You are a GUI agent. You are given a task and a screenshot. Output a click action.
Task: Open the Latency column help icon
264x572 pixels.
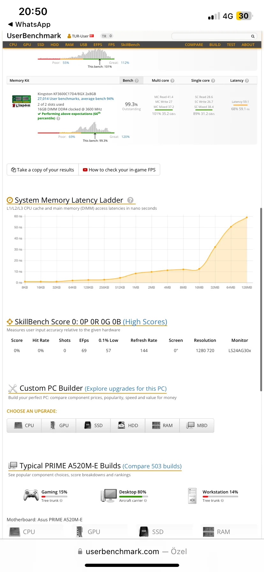pyautogui.click(x=247, y=81)
